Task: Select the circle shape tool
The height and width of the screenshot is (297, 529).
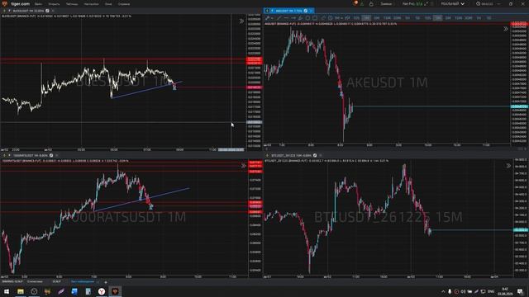Action: [307, 18]
